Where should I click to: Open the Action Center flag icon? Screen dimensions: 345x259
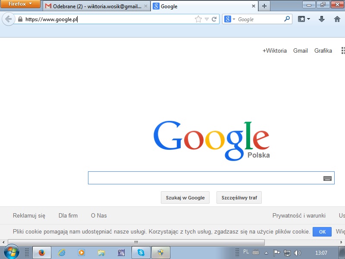[x=276, y=253]
